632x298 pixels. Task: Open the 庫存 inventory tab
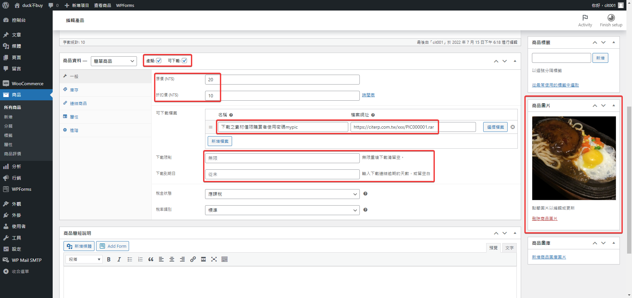click(x=74, y=90)
